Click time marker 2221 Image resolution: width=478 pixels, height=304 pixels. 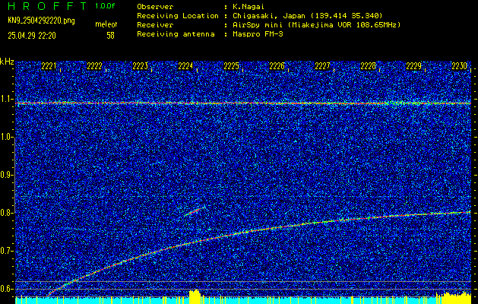click(49, 66)
